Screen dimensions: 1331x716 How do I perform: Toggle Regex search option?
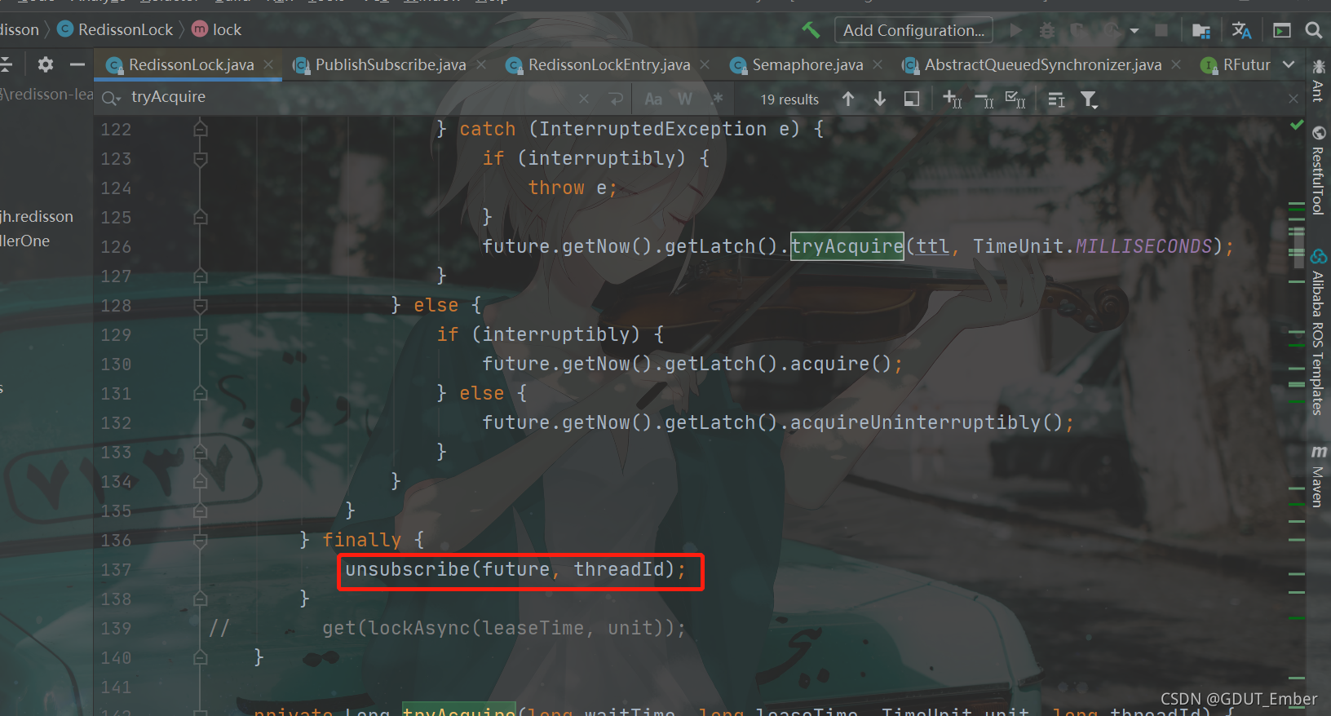[x=717, y=99]
